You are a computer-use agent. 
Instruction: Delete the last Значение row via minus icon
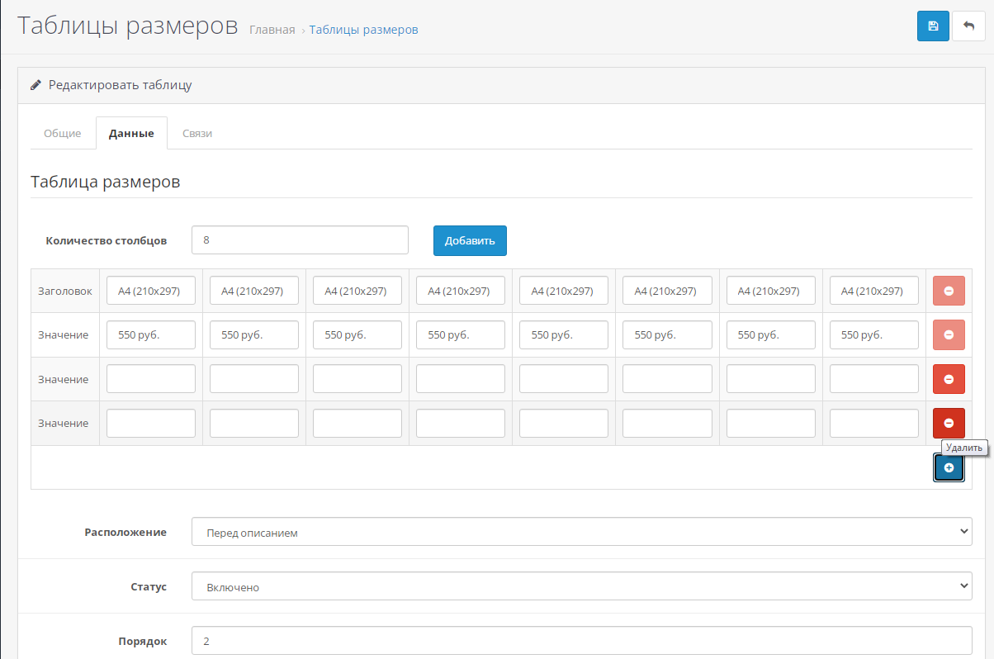949,423
